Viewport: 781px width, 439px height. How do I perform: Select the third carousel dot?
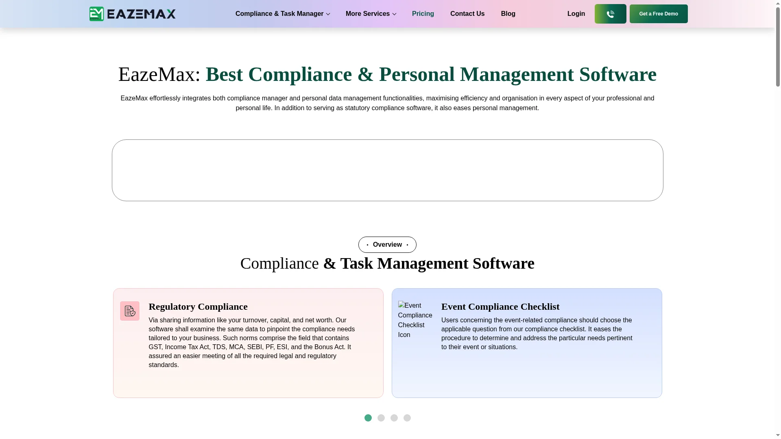(x=394, y=418)
